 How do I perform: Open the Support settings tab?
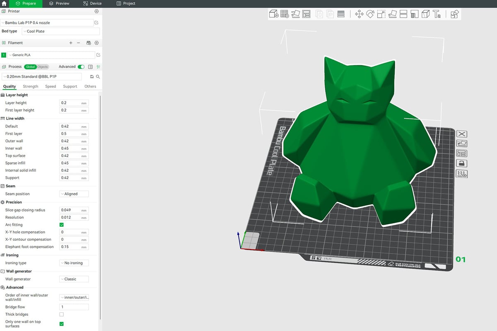(x=70, y=86)
